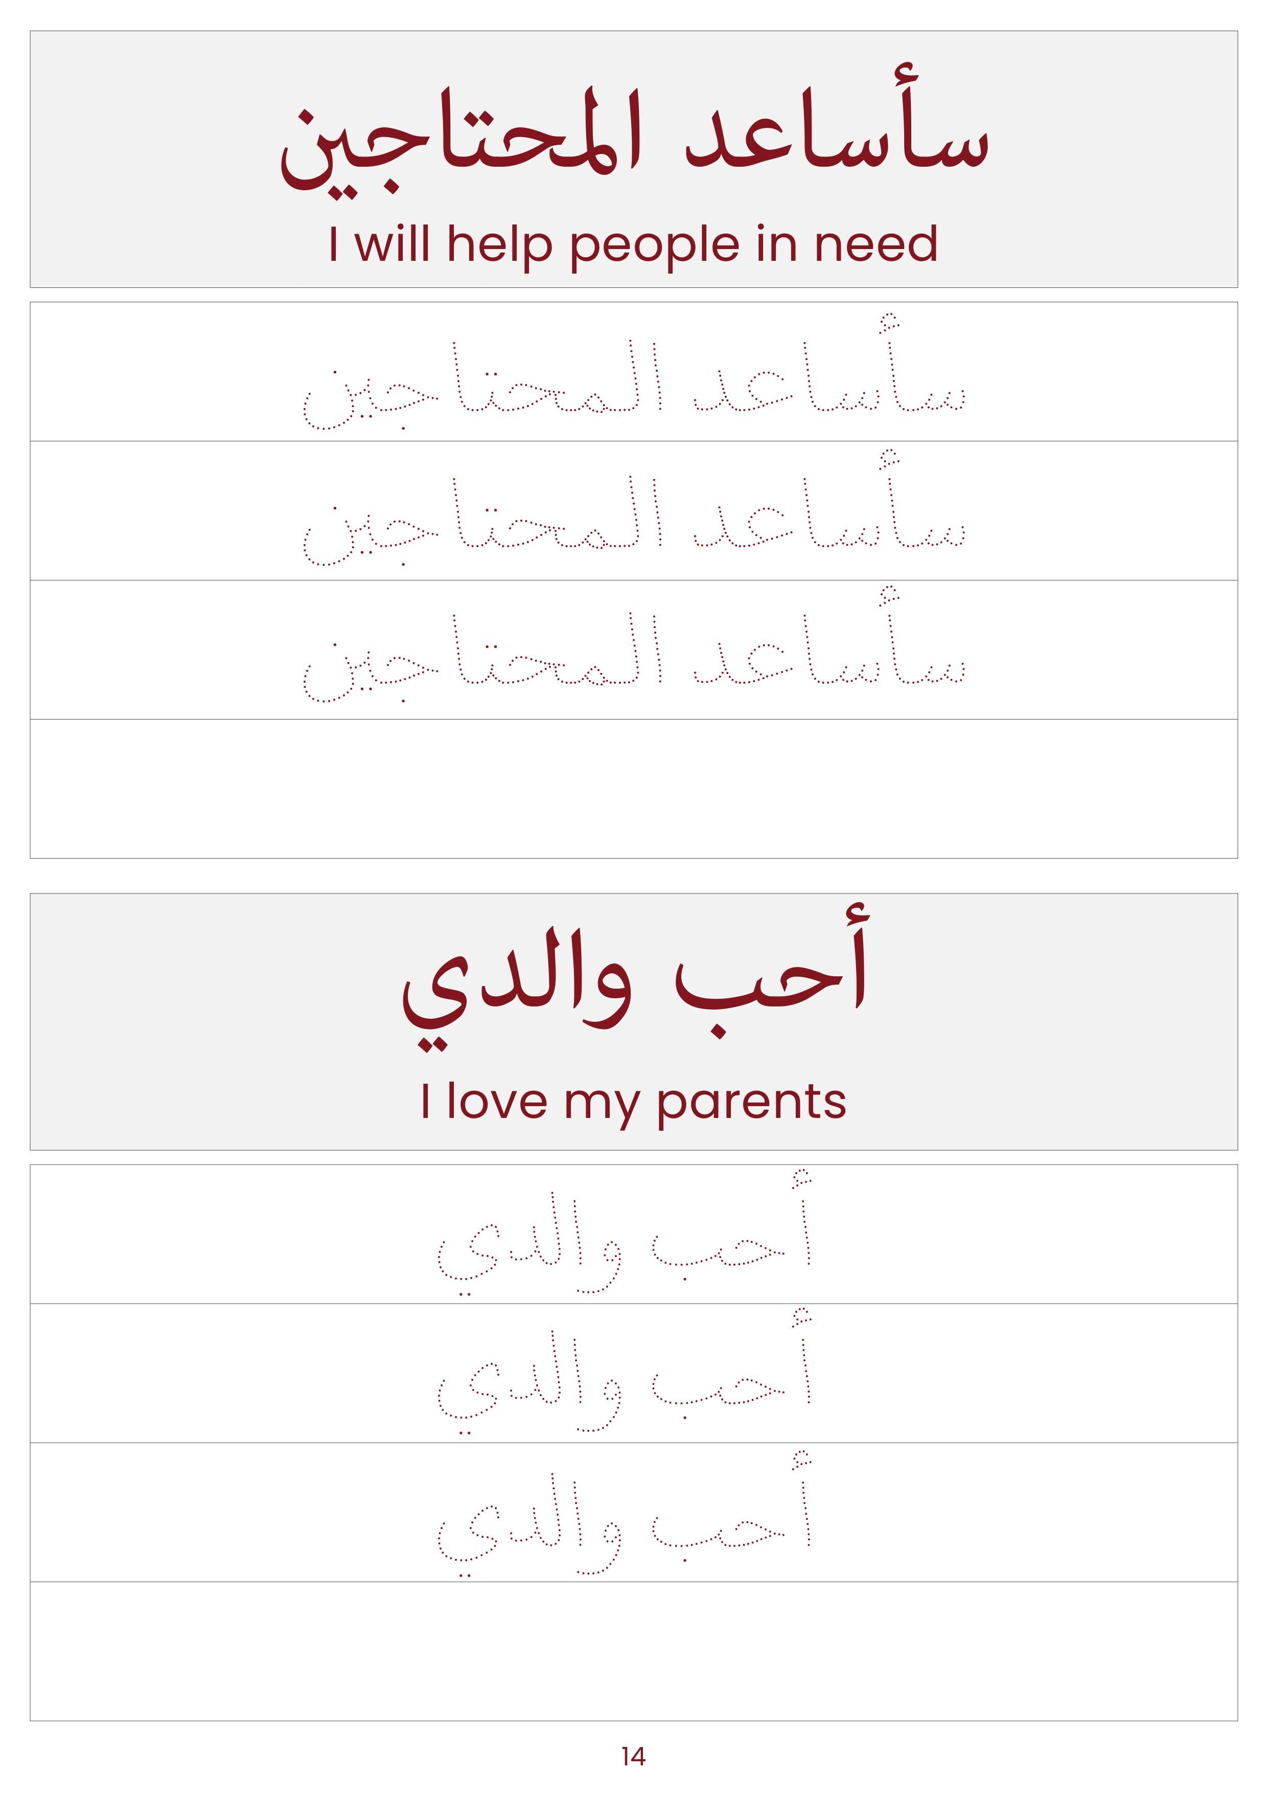Select the first dotted tracing row of أحب والدي

click(x=634, y=1235)
